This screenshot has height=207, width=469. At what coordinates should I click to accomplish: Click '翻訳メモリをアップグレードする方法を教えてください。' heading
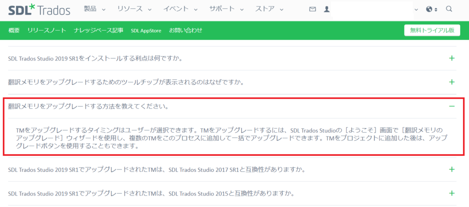coord(88,106)
